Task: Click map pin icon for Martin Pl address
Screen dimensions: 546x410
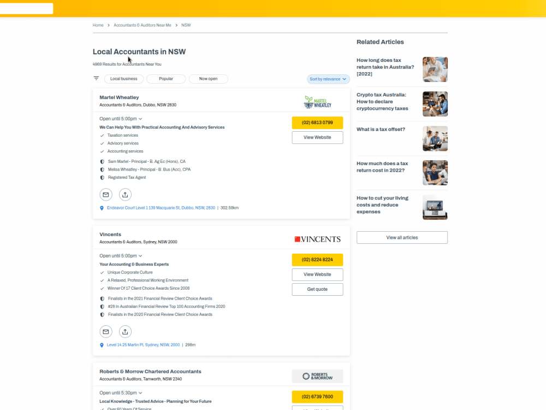Action: point(102,345)
